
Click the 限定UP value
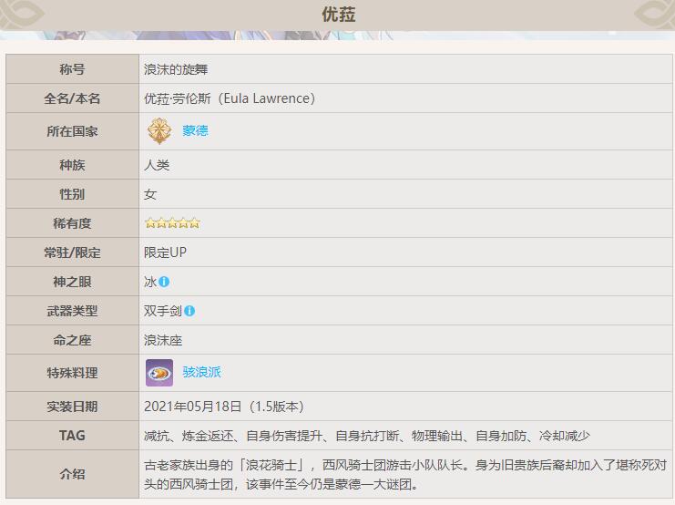click(x=165, y=252)
